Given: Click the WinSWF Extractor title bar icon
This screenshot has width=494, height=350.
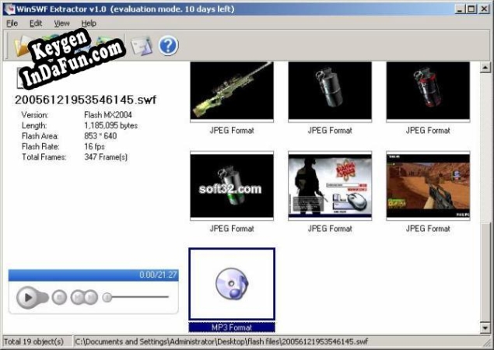Looking at the screenshot, I should pos(9,9).
